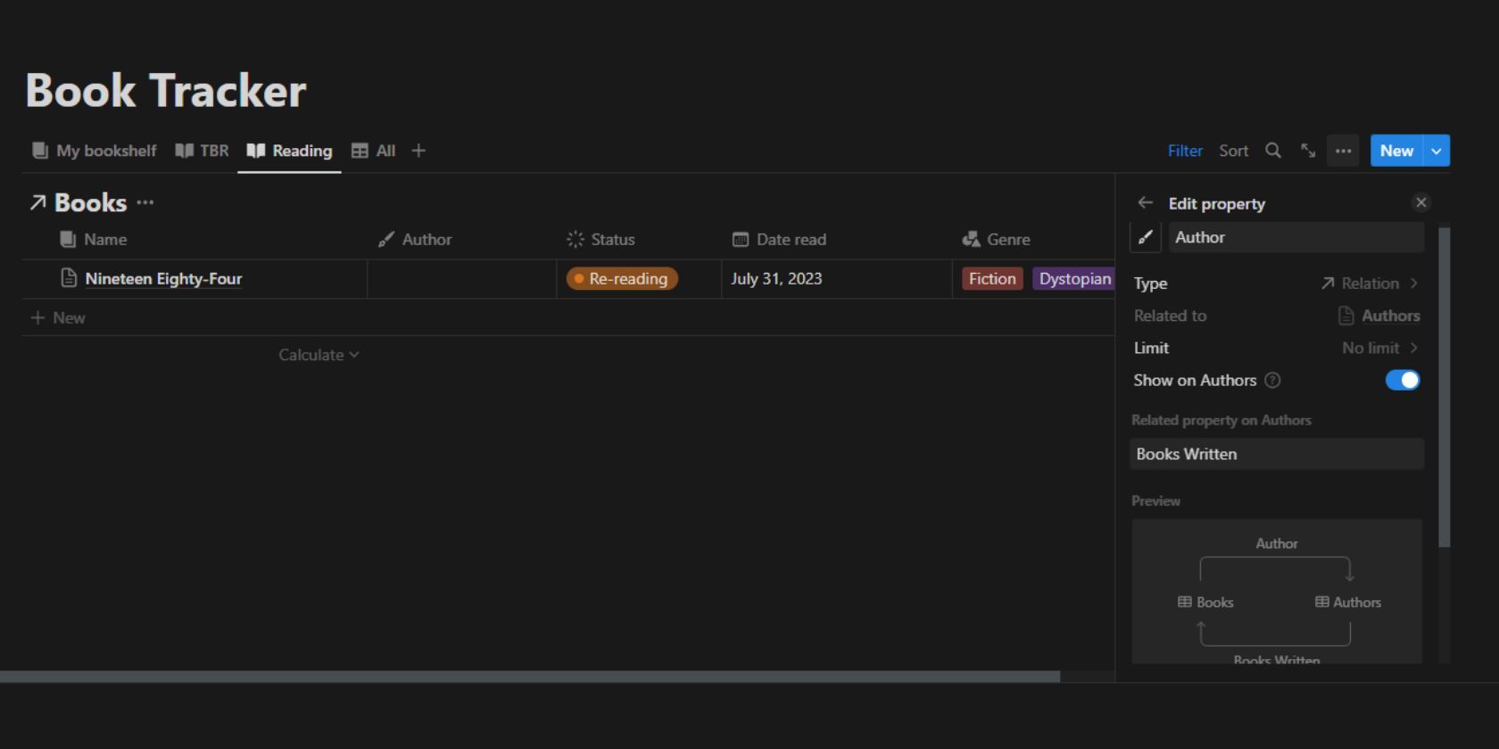
Task: Open Nineteen Eighty-Four page
Action: coord(163,278)
